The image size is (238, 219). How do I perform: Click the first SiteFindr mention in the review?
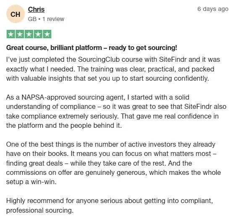[173, 59]
